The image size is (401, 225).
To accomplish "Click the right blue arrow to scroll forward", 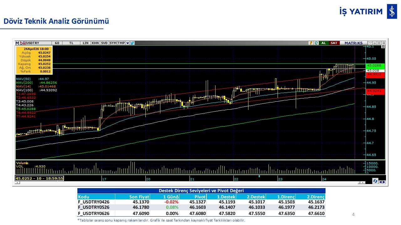I will click(384, 182).
